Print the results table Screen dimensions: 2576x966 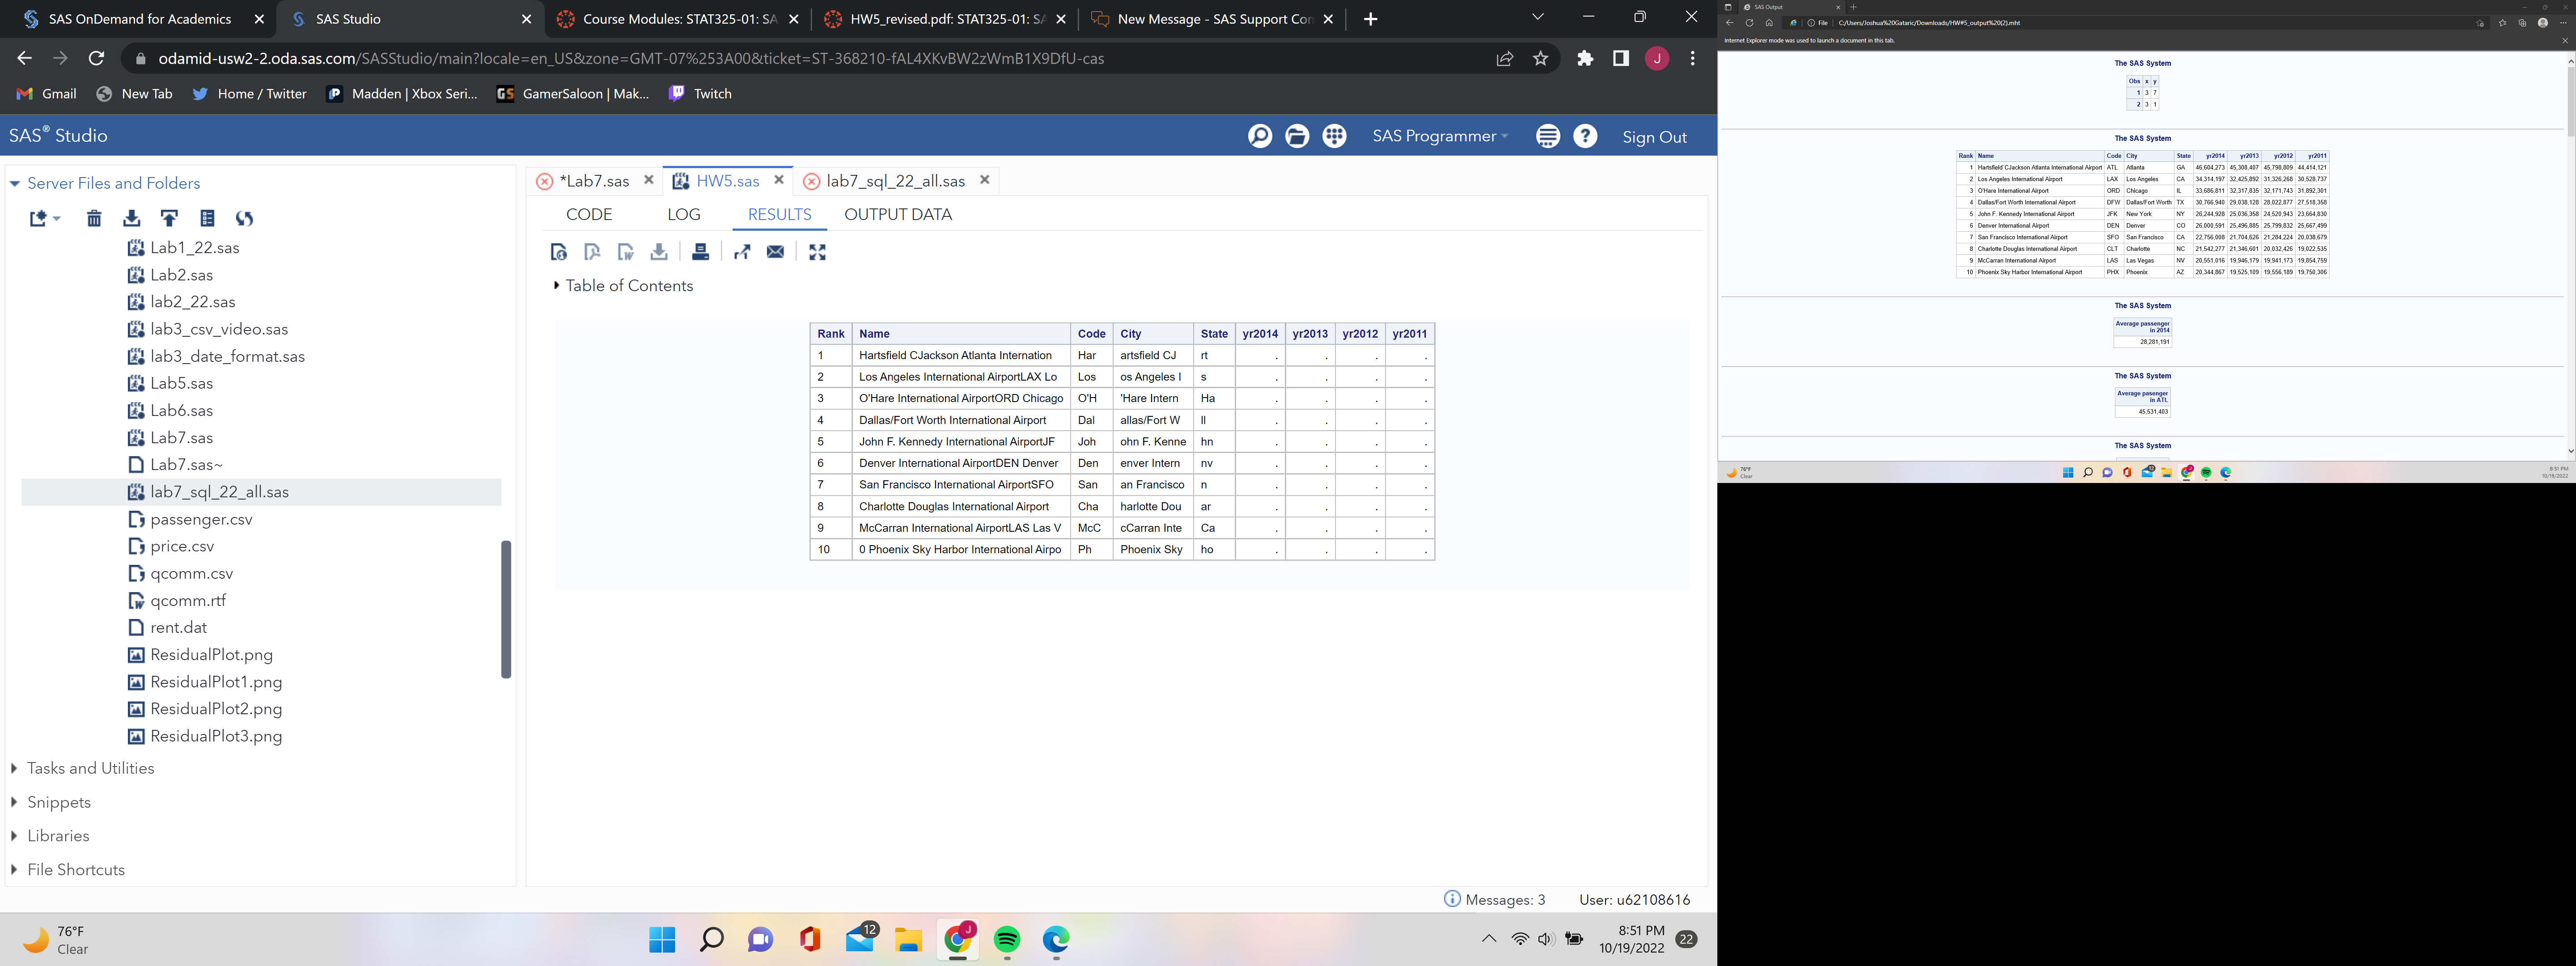[x=701, y=252]
